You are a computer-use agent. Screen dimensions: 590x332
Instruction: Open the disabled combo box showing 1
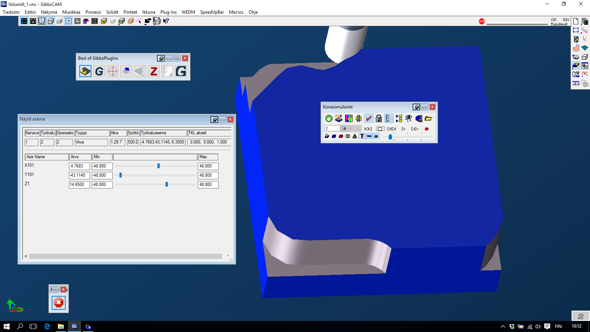click(x=355, y=128)
